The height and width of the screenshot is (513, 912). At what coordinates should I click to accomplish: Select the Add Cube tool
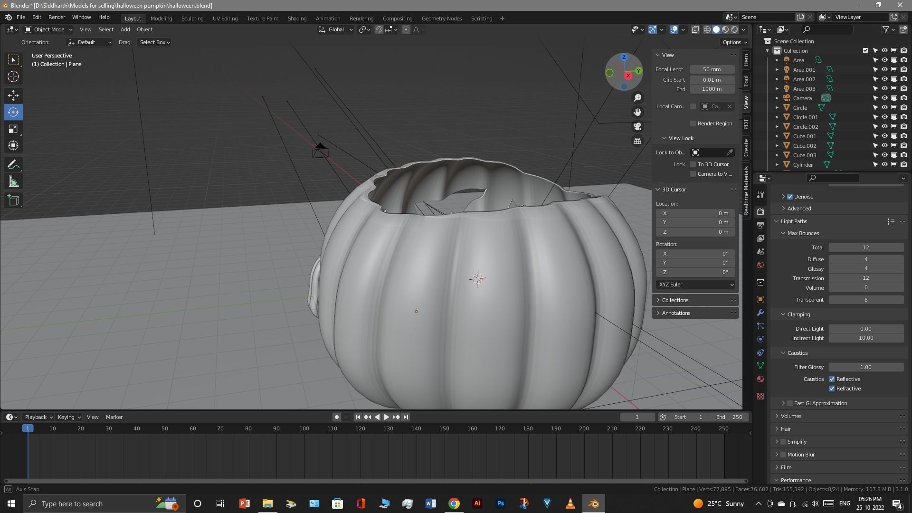[x=13, y=200]
